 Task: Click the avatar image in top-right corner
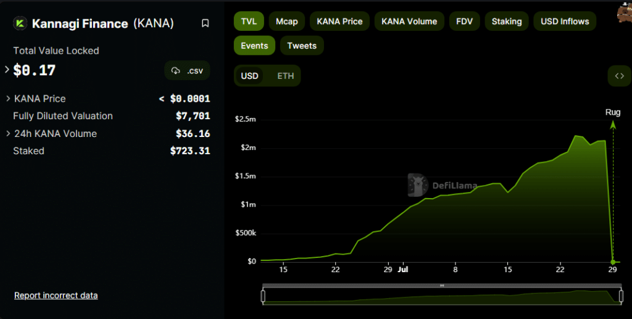click(x=625, y=12)
